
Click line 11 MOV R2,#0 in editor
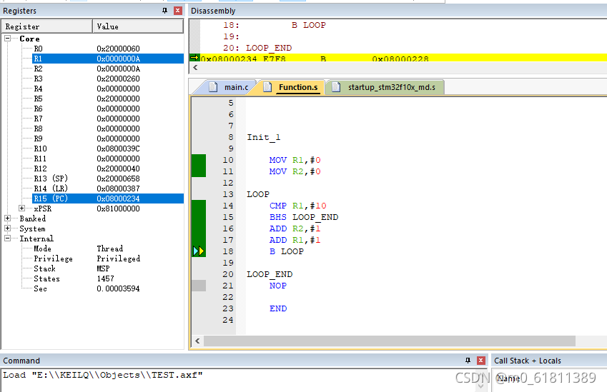click(x=295, y=171)
